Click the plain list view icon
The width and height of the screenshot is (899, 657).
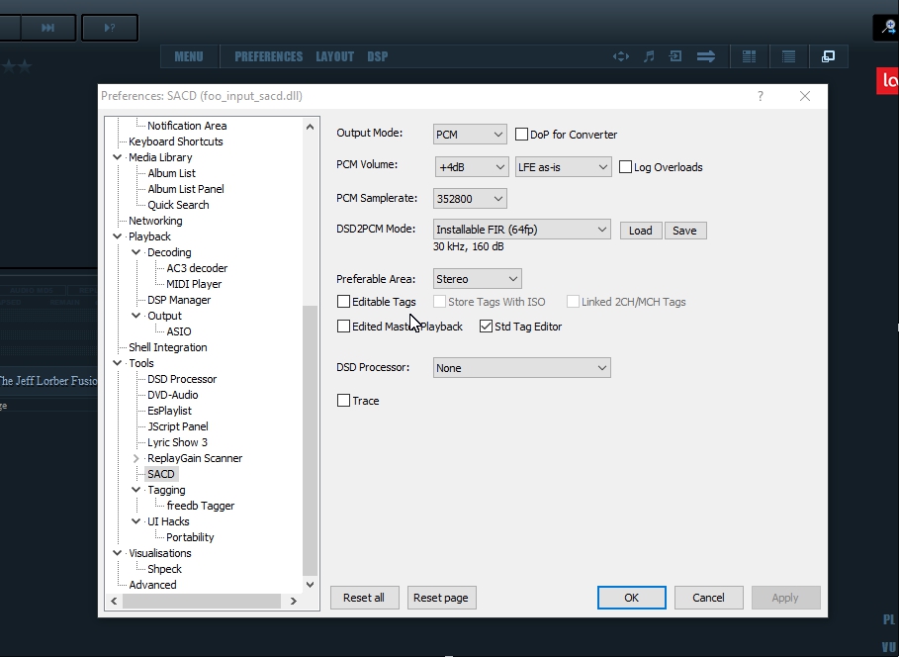(788, 56)
